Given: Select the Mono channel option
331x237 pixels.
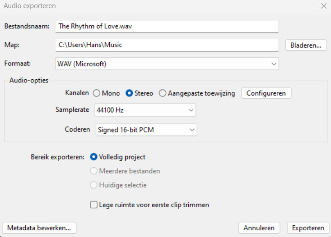Looking at the screenshot, I should [x=96, y=93].
